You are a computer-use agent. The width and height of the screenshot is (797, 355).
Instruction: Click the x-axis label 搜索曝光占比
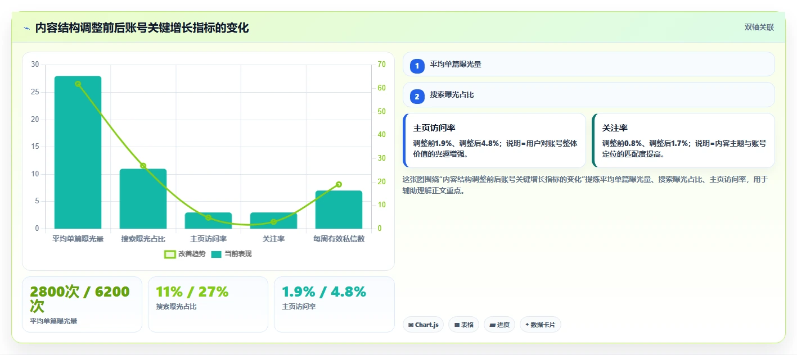(x=143, y=239)
